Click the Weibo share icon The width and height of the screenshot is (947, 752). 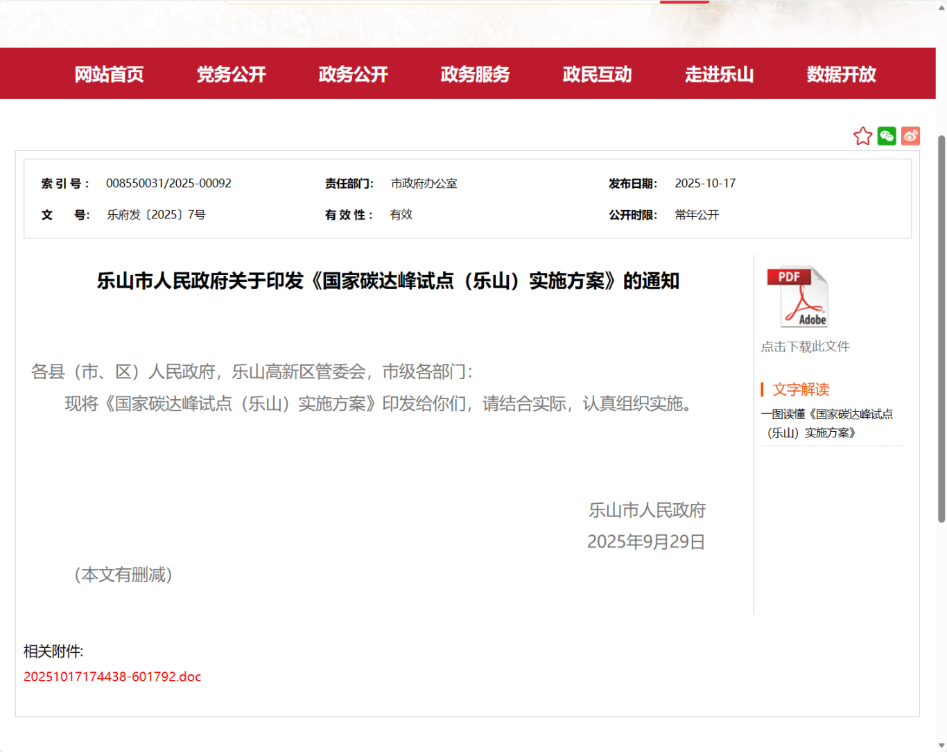[910, 136]
